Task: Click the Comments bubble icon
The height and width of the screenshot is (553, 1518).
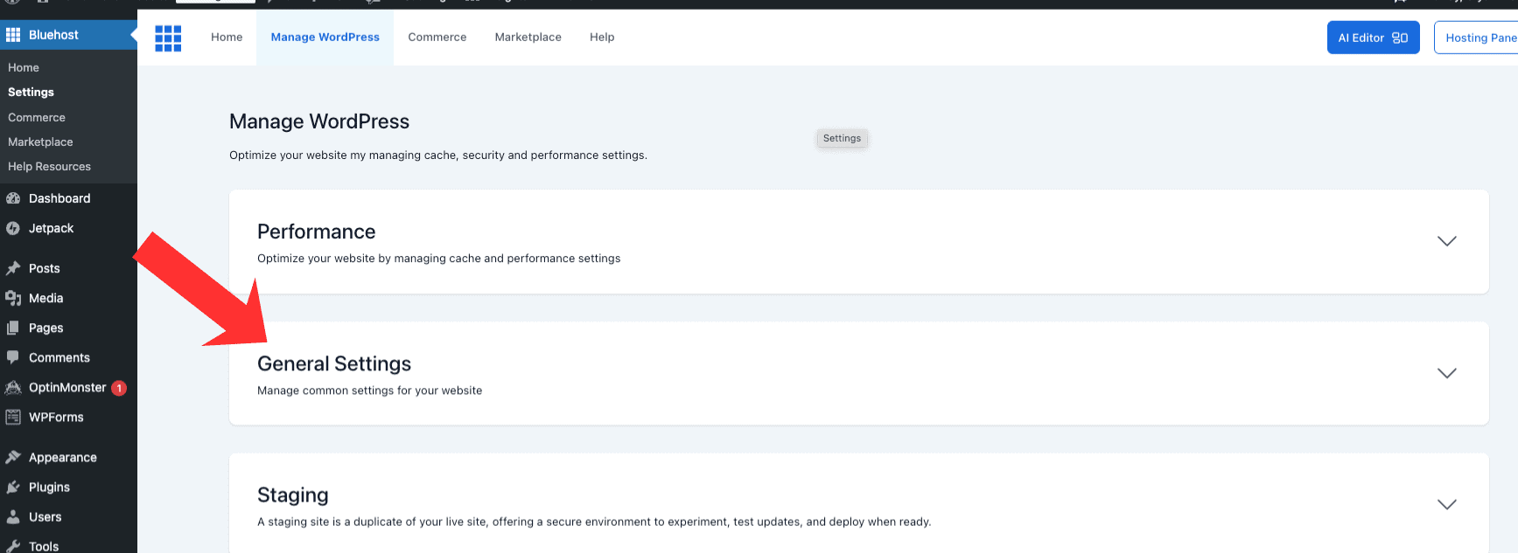Action: coord(13,357)
